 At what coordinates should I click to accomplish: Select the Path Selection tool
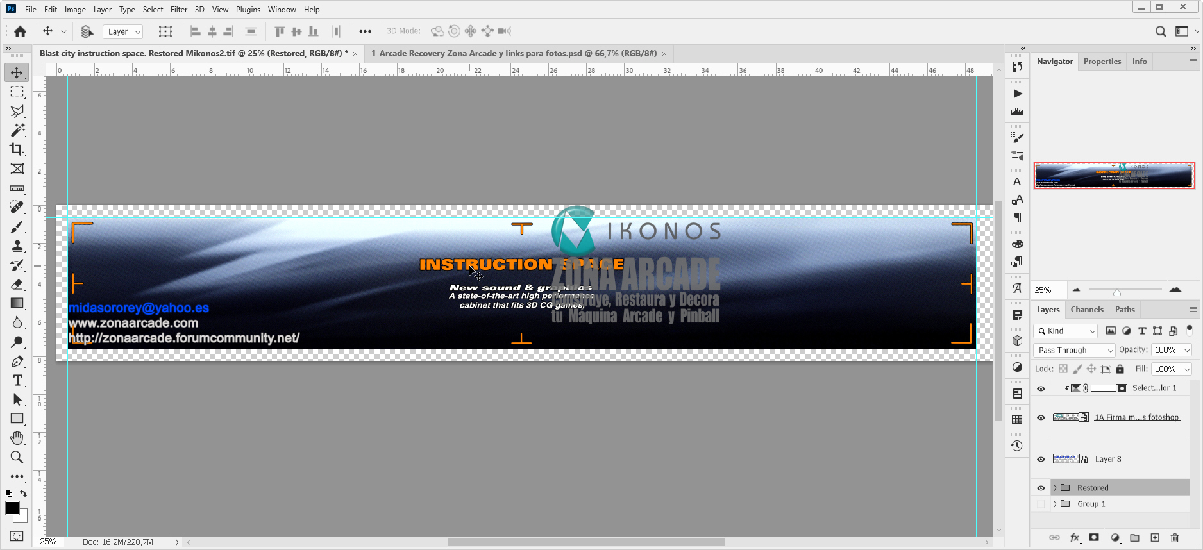click(17, 399)
